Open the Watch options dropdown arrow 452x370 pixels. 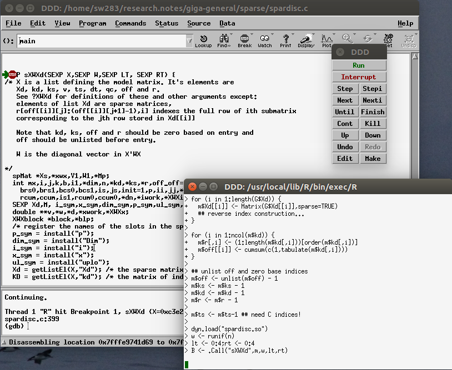click(272, 34)
